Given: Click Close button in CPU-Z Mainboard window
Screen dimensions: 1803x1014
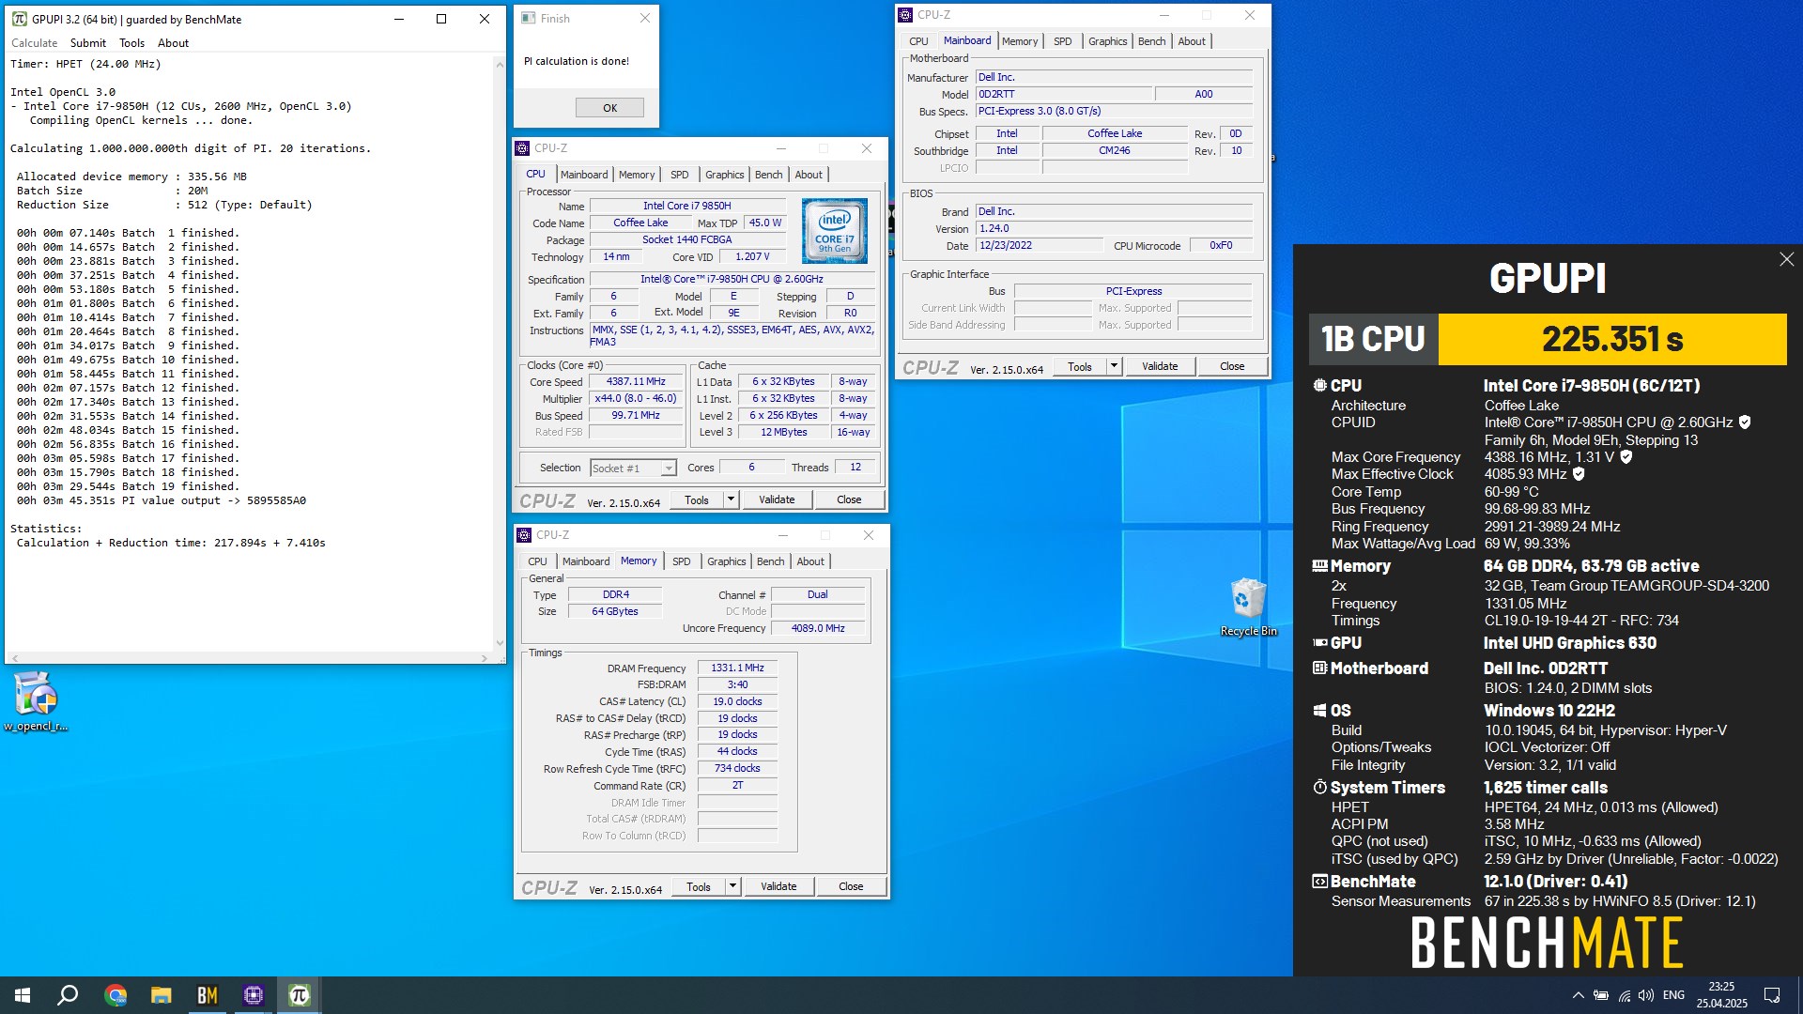Looking at the screenshot, I should pyautogui.click(x=1232, y=366).
